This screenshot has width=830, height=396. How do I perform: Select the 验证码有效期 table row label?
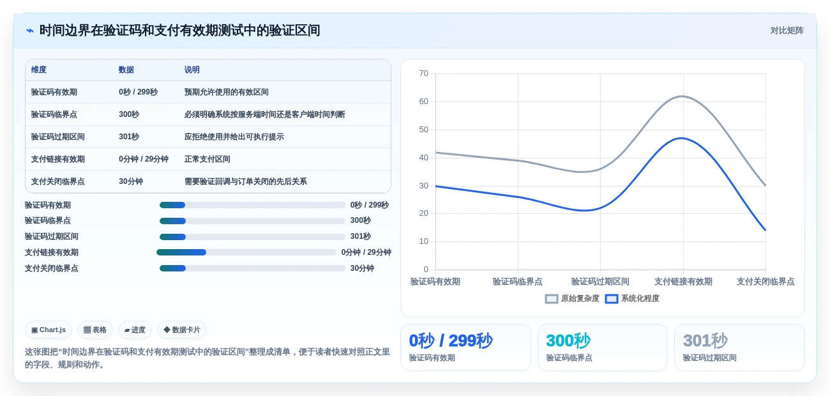pos(54,92)
